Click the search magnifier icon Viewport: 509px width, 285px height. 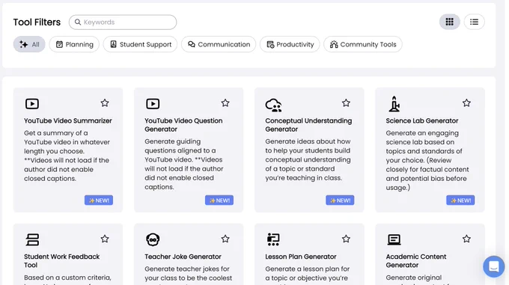(78, 22)
